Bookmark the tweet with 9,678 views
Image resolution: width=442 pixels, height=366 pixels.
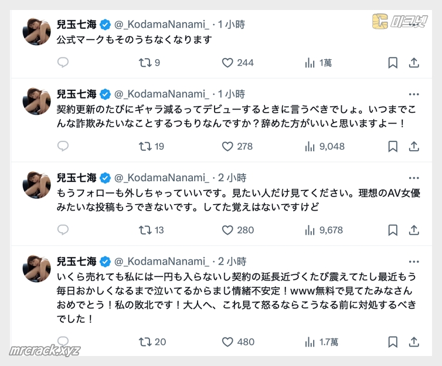click(393, 230)
